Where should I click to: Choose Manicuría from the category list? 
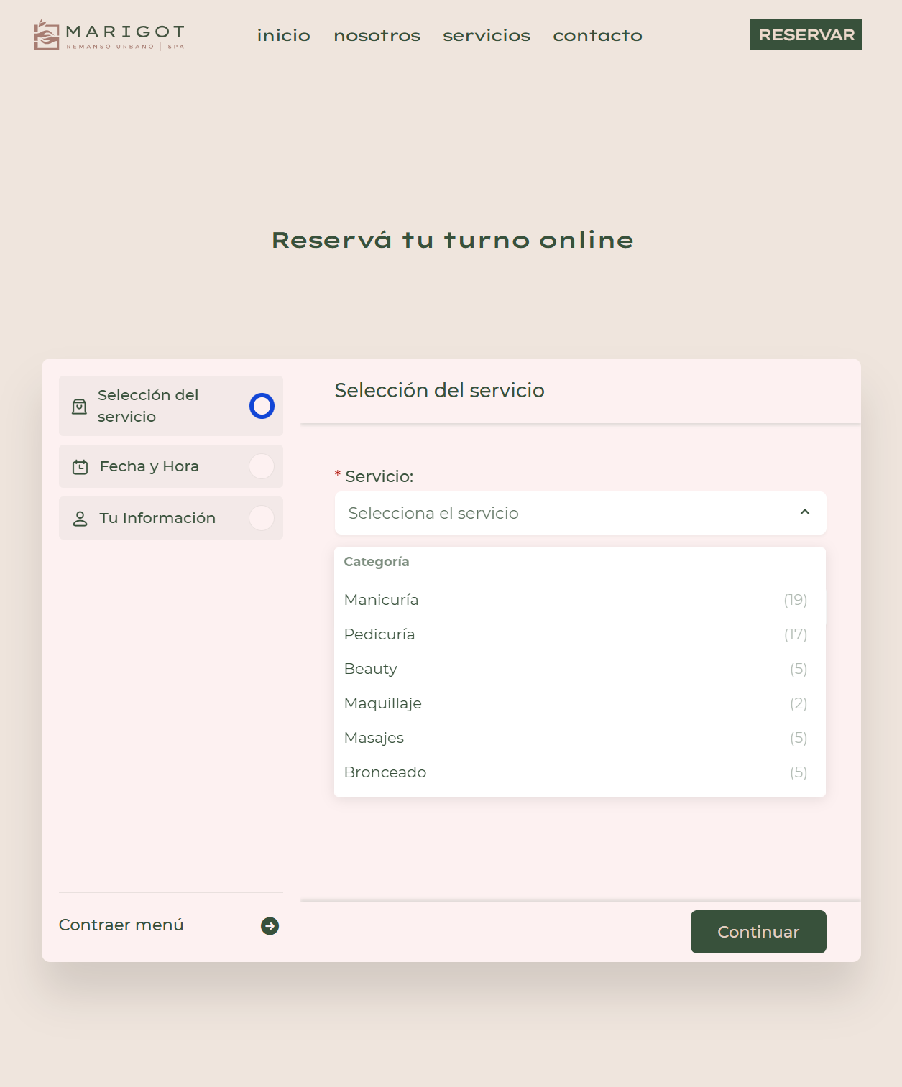(x=382, y=600)
